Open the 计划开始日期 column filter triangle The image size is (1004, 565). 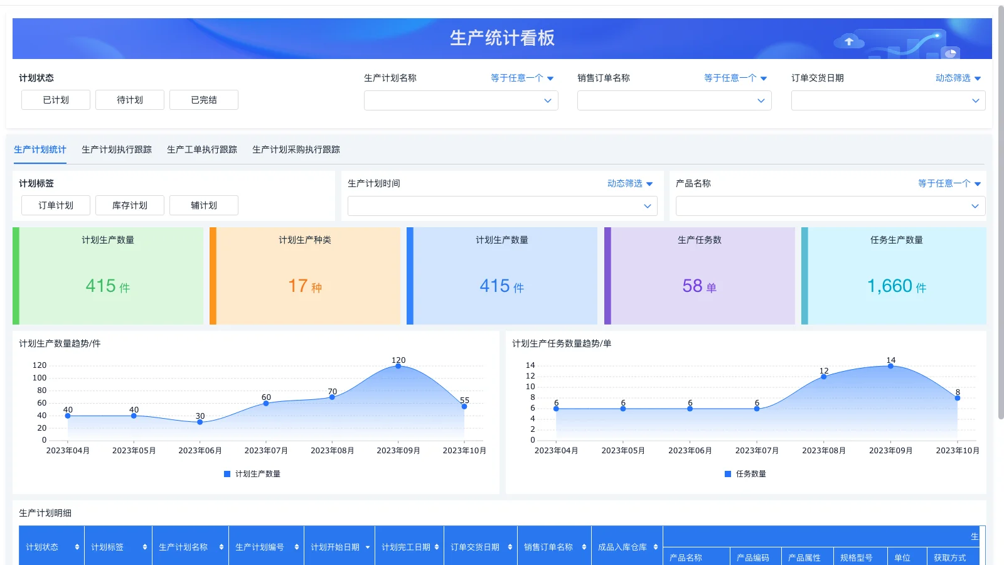368,546
